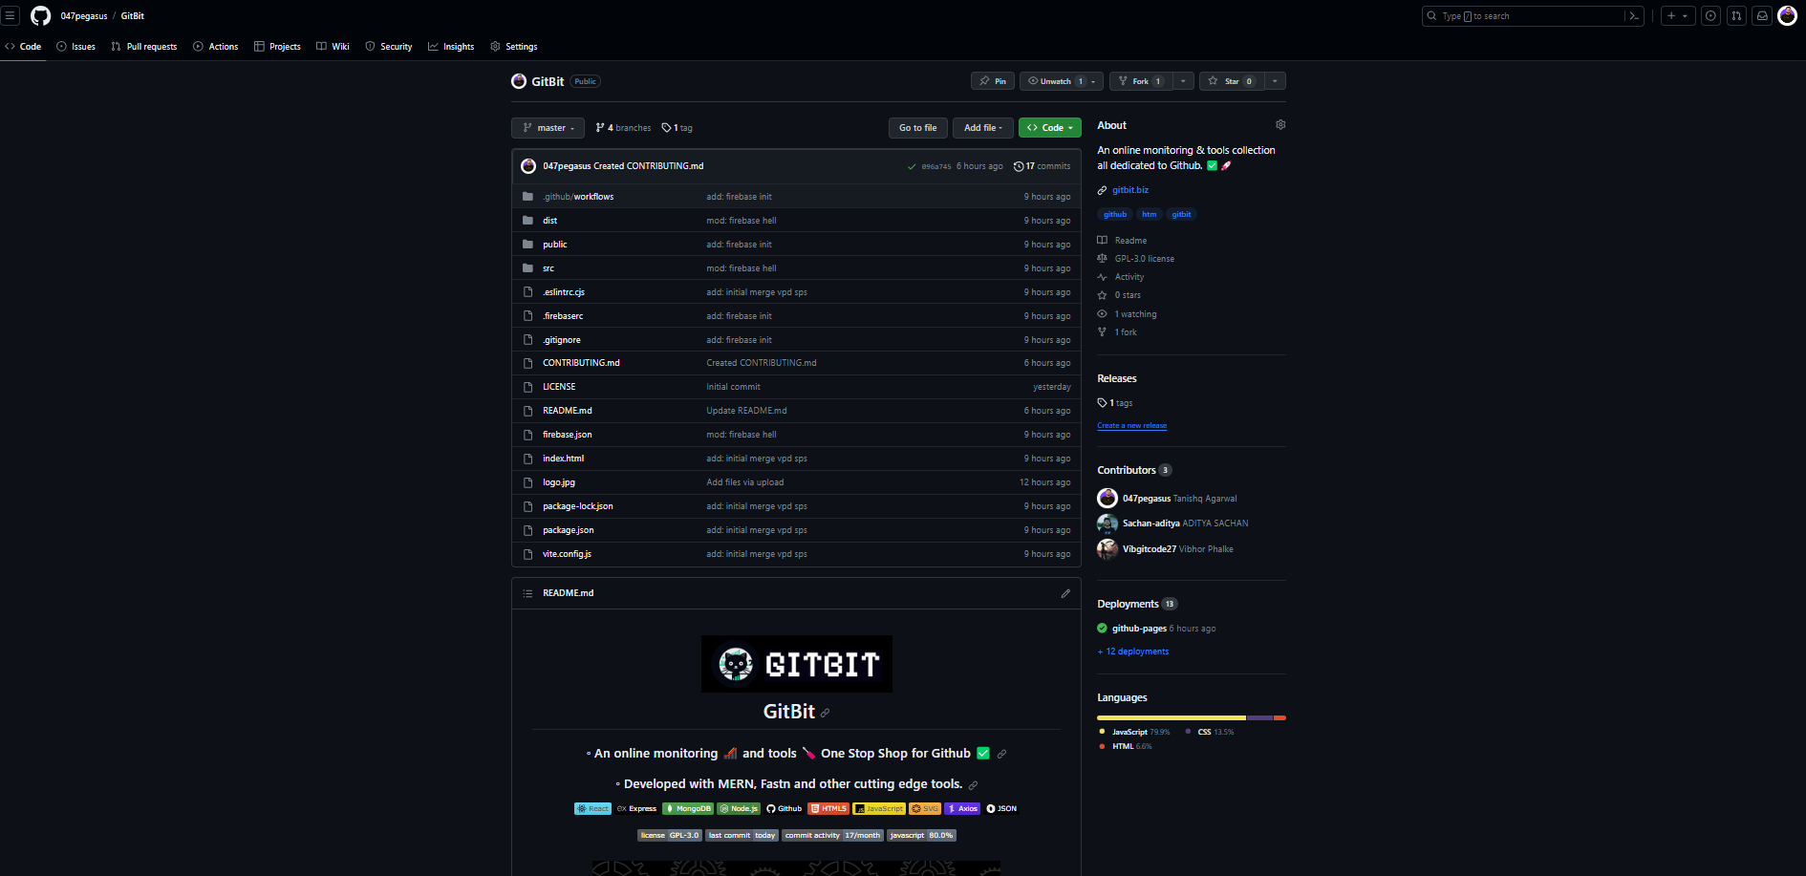Open the notifications inbox icon
The image size is (1806, 876).
click(1762, 16)
